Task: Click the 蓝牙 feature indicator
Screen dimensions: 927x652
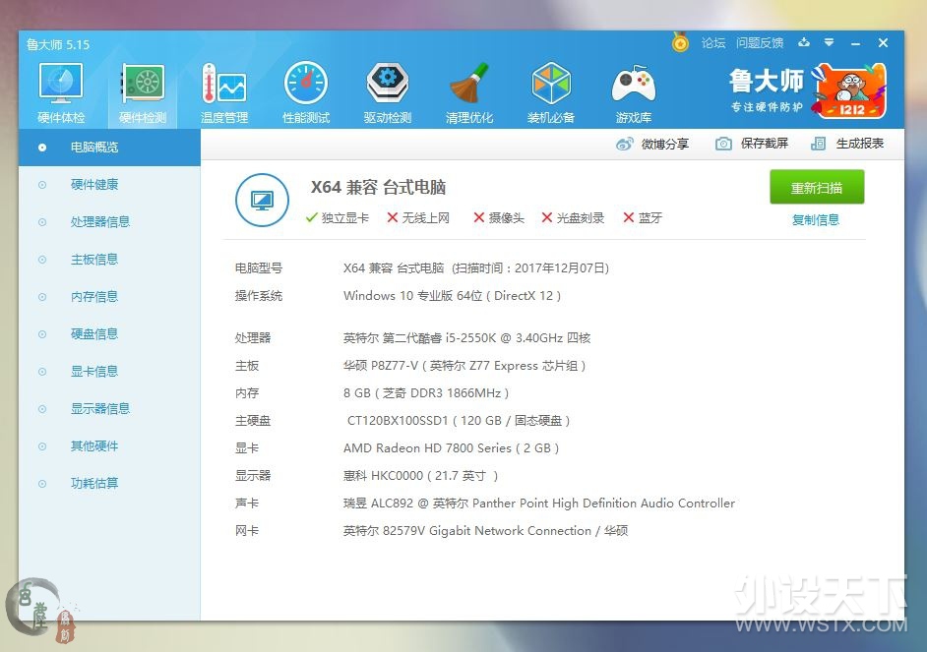Action: point(643,218)
